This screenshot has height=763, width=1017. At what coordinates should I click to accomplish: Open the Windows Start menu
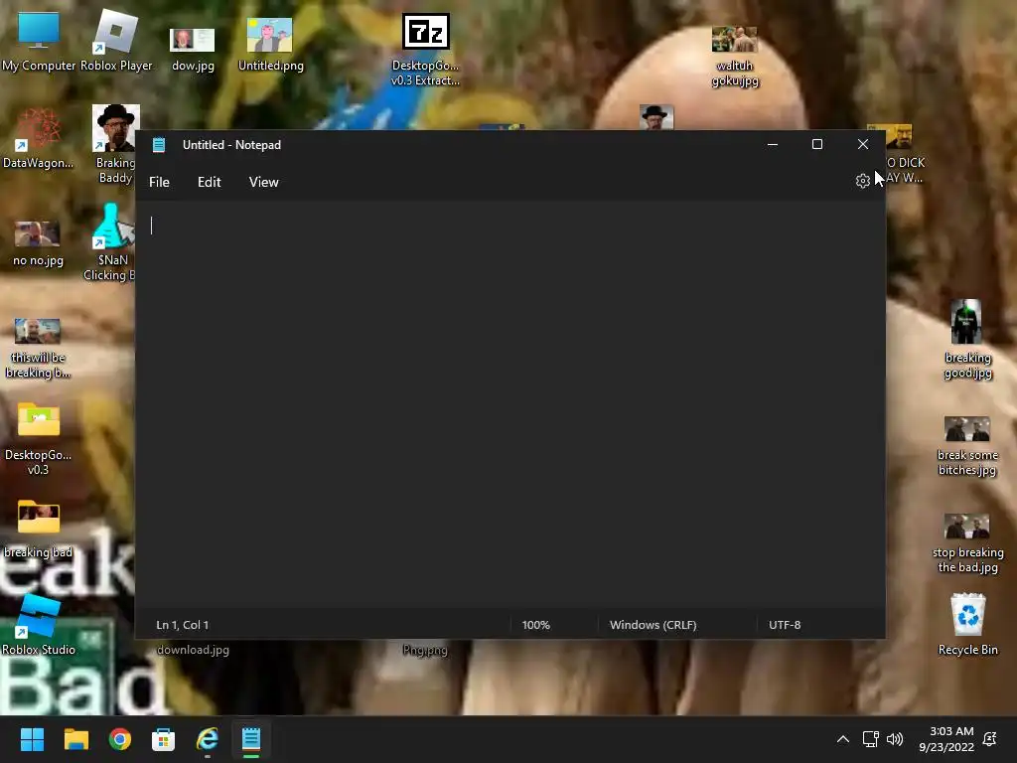[x=32, y=739]
